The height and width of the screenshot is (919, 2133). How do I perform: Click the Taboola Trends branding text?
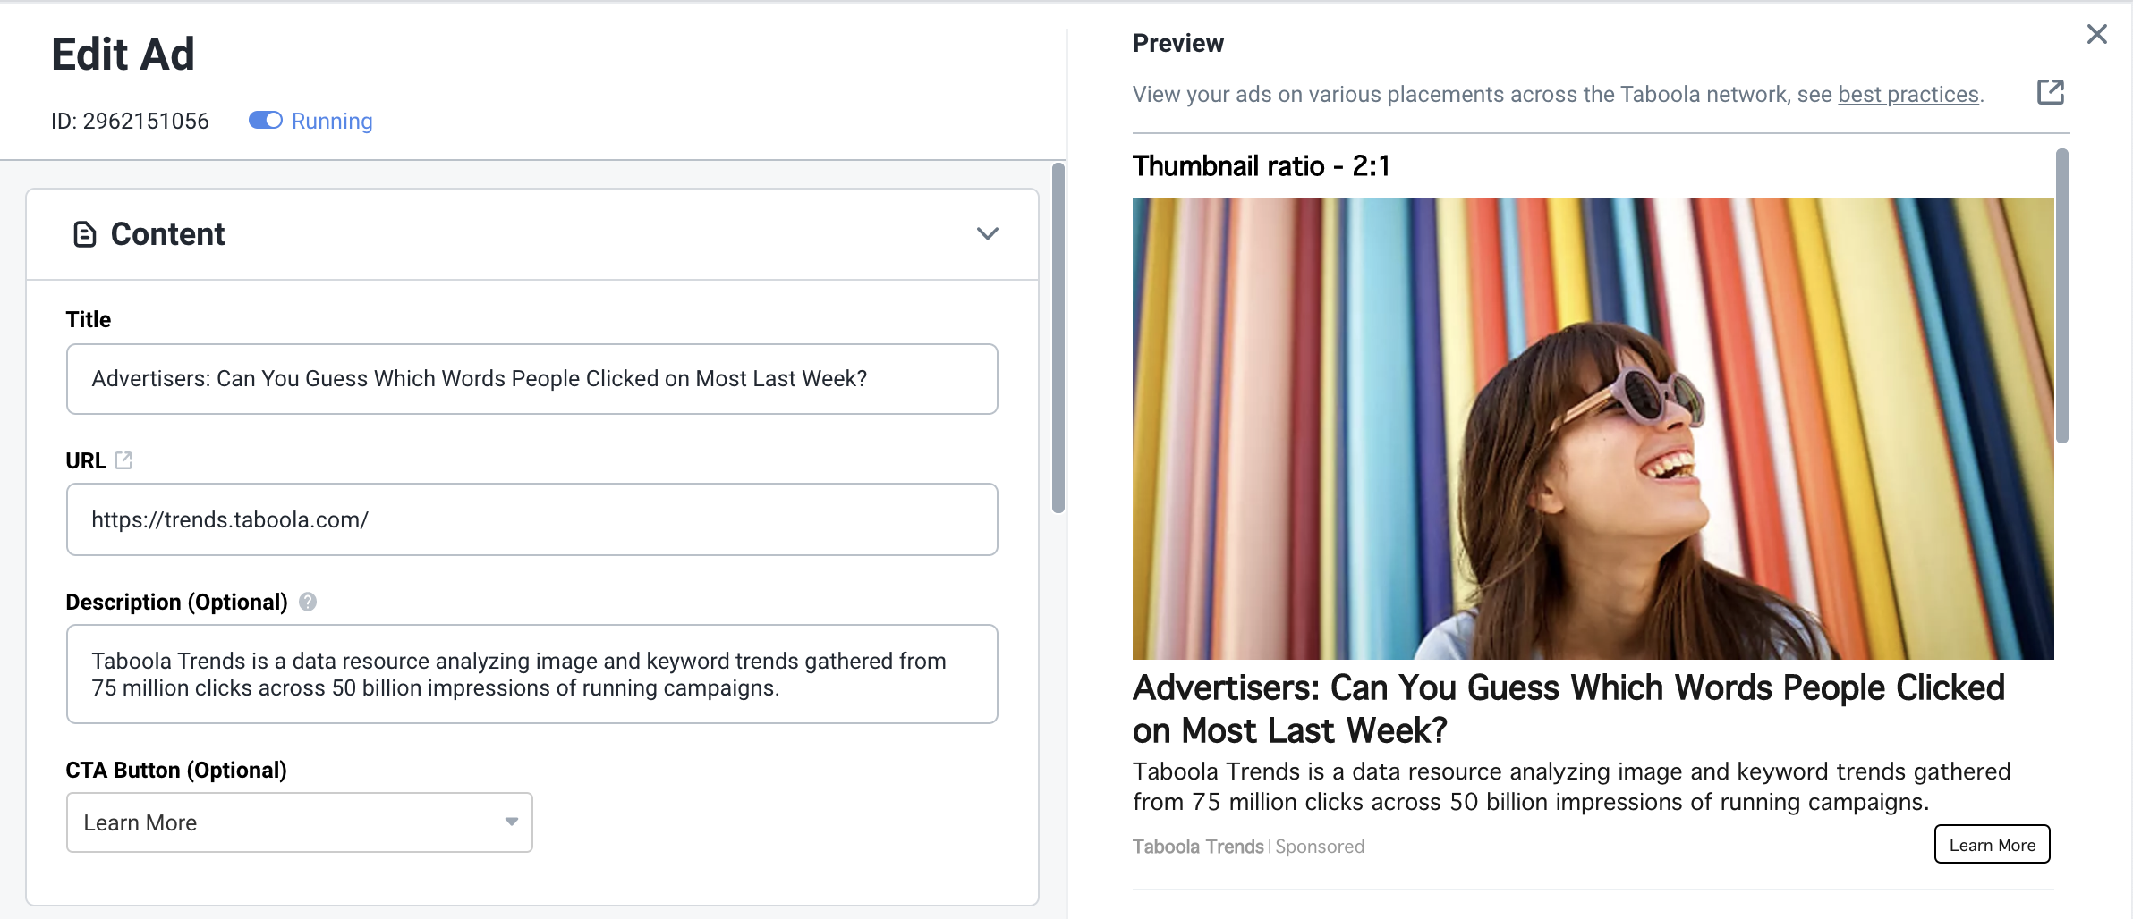(1198, 847)
